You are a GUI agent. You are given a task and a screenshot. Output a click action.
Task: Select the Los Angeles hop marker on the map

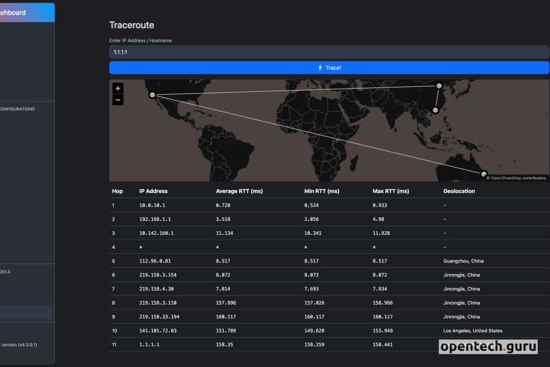pyautogui.click(x=152, y=95)
